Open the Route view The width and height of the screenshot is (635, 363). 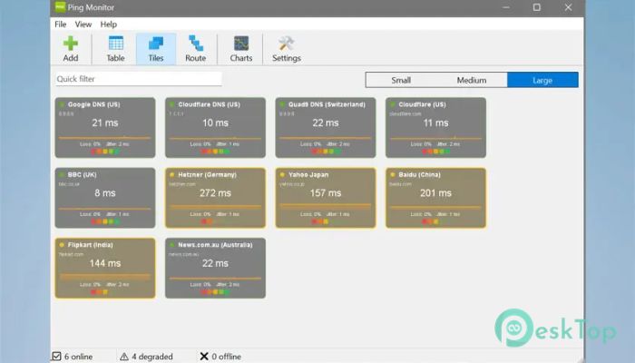pyautogui.click(x=196, y=49)
